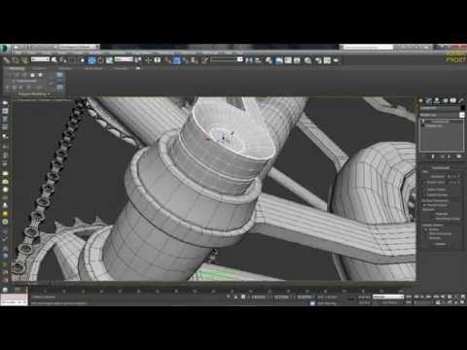The height and width of the screenshot is (350, 467).
Task: Click the Auto Key button
Action: pos(364,297)
